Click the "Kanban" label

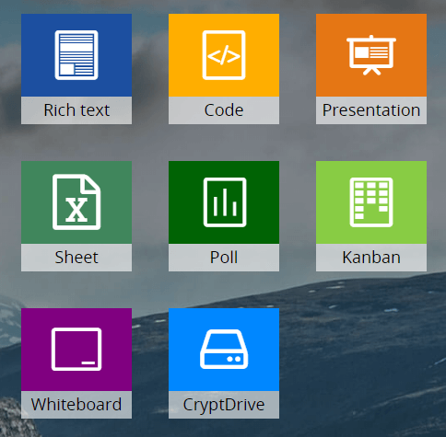[371, 258]
